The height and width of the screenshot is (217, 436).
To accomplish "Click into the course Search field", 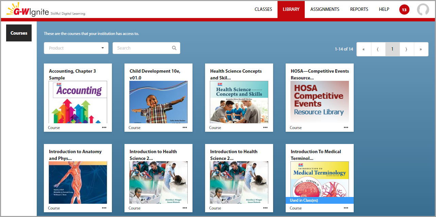I will (142, 48).
